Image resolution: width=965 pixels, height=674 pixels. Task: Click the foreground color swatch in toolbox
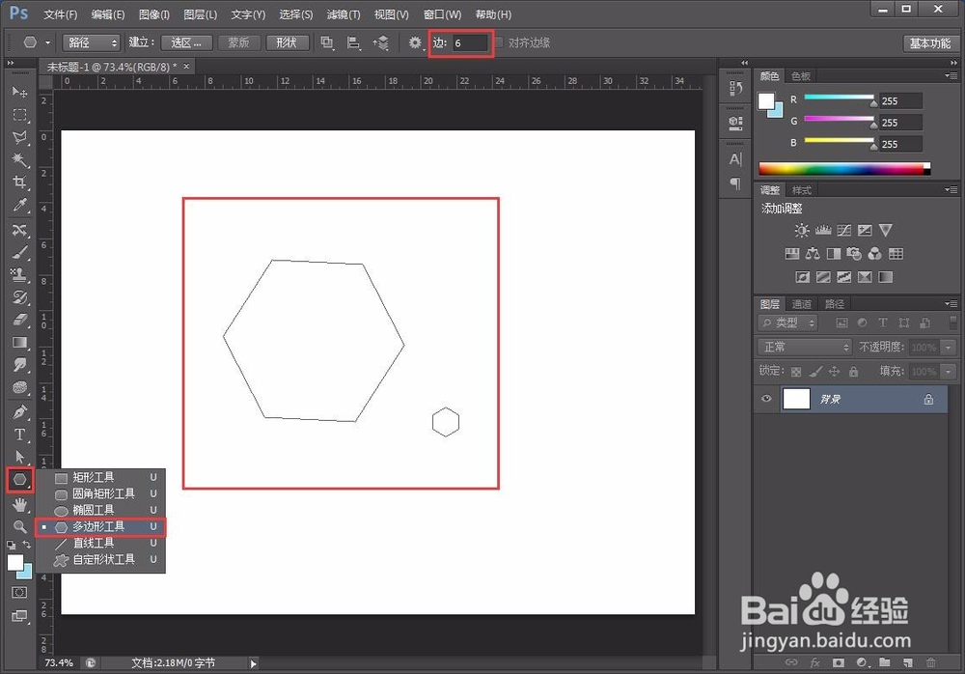14,562
